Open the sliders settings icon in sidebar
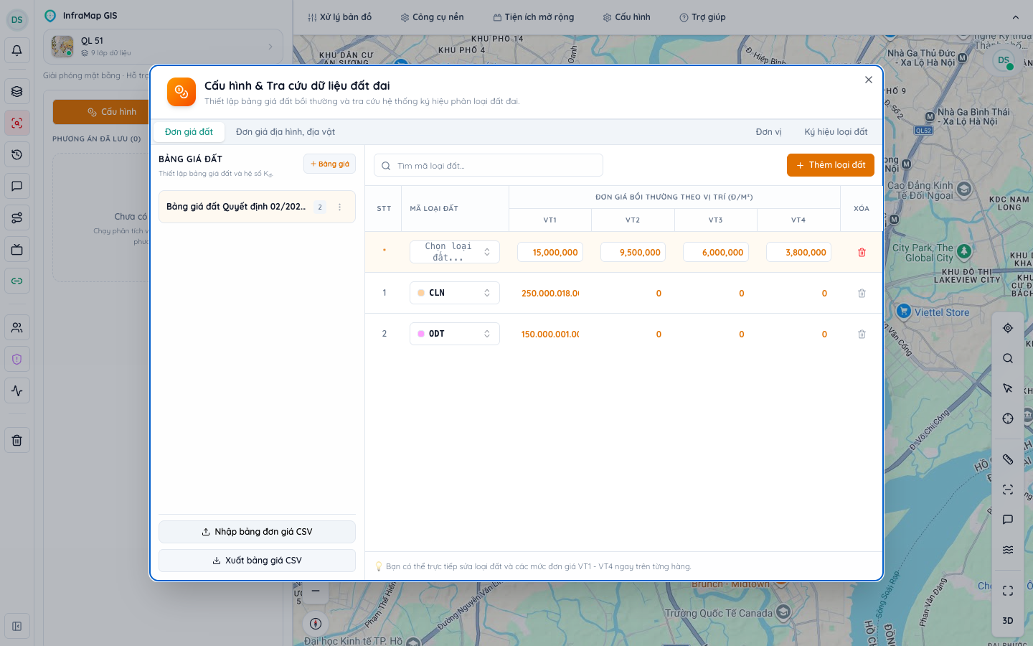Screen dimensions: 1033x646 pos(17,217)
